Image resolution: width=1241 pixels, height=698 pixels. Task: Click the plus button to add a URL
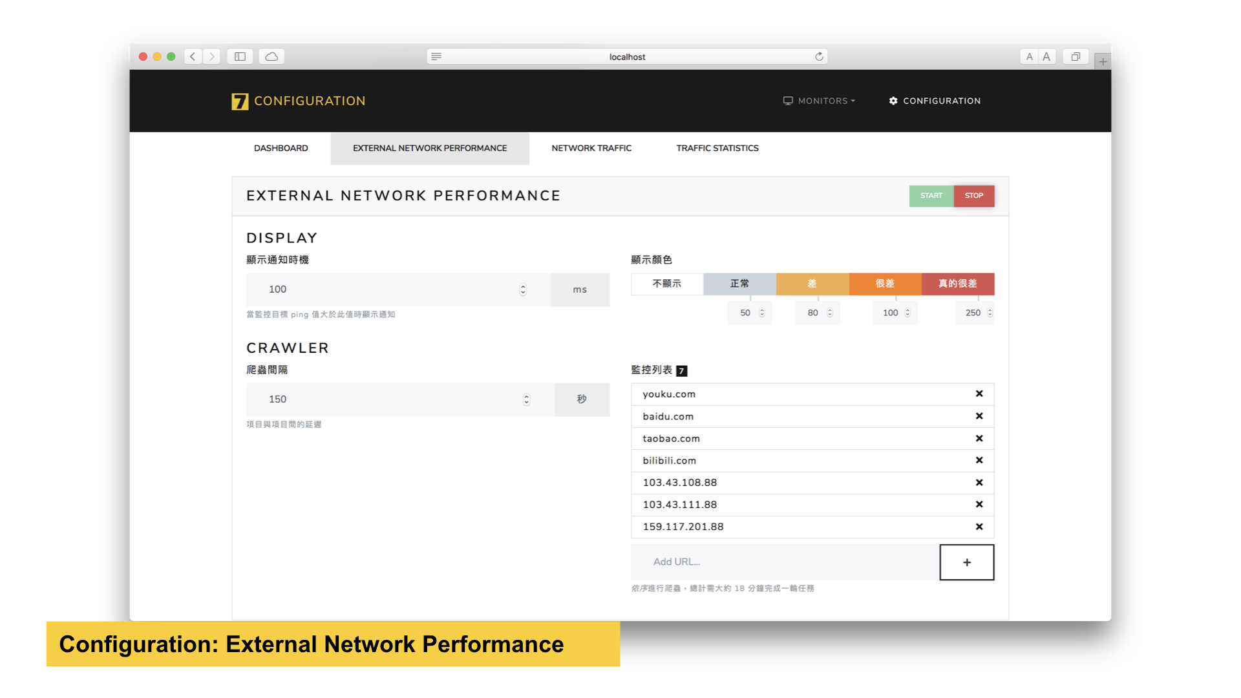pyautogui.click(x=967, y=562)
